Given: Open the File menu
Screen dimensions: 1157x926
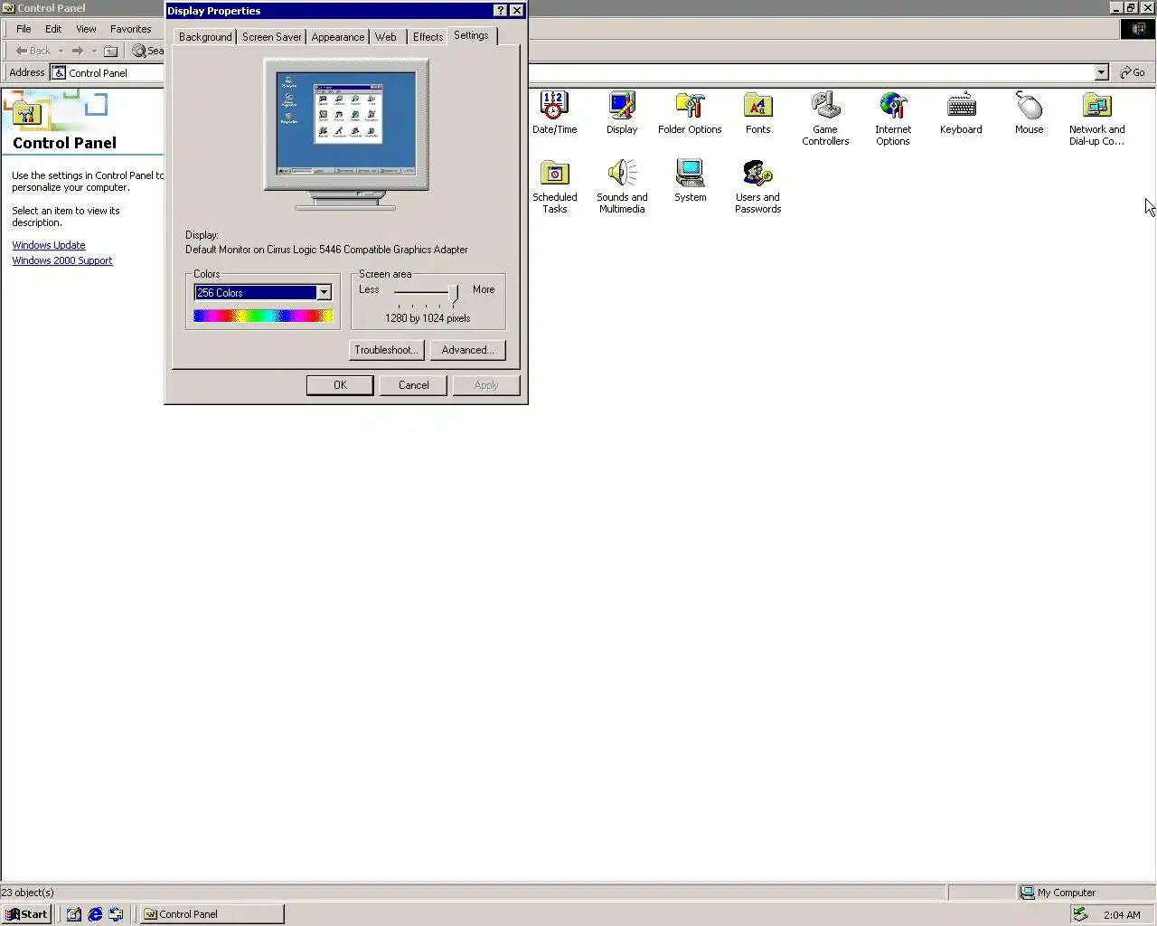Looking at the screenshot, I should (24, 29).
